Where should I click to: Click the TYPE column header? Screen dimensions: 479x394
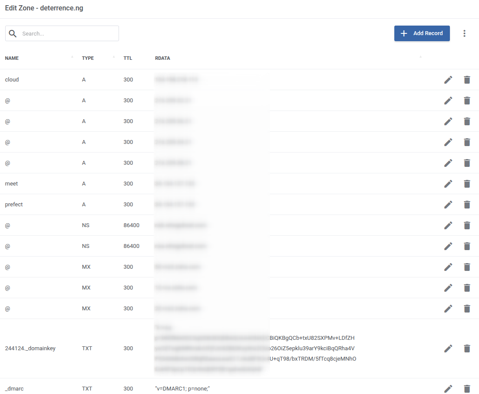pos(88,58)
